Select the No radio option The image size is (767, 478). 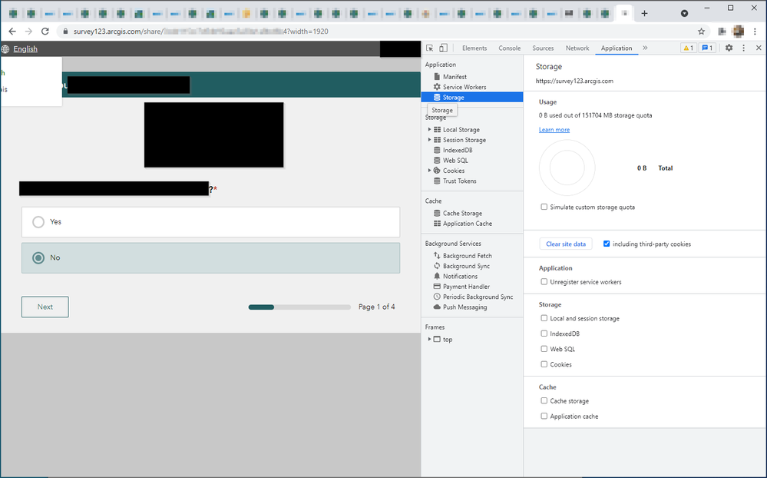coord(38,257)
